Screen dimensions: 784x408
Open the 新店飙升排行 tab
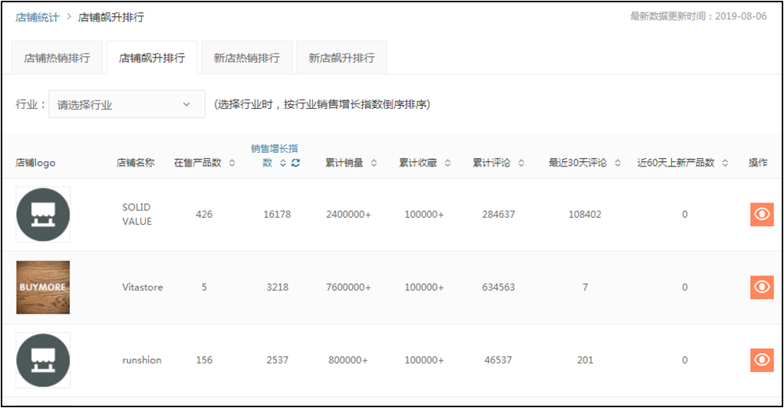pos(341,58)
